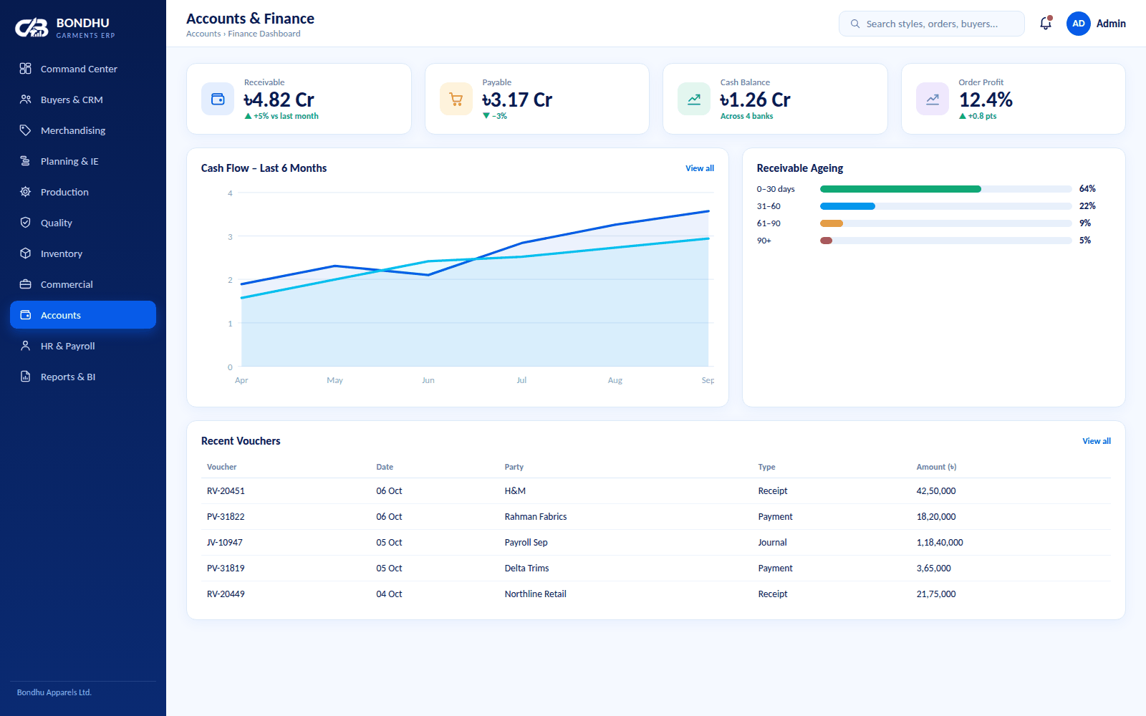This screenshot has width=1146, height=716.
Task: Select voucher PV-31822
Action: (226, 517)
